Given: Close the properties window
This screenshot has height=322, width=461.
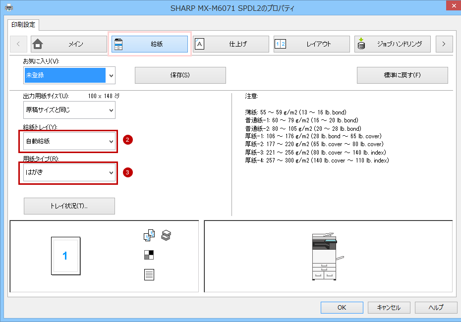Looking at the screenshot, I should pyautogui.click(x=454, y=5).
